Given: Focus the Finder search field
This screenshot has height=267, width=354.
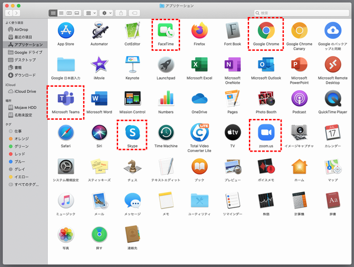Looking at the screenshot, I should click(301, 13).
